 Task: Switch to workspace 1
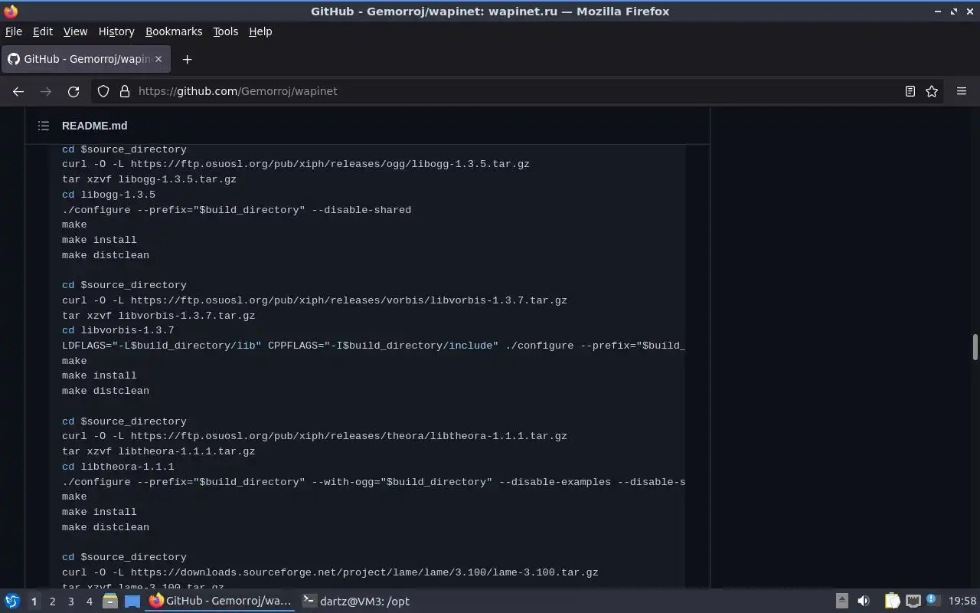coord(34,602)
